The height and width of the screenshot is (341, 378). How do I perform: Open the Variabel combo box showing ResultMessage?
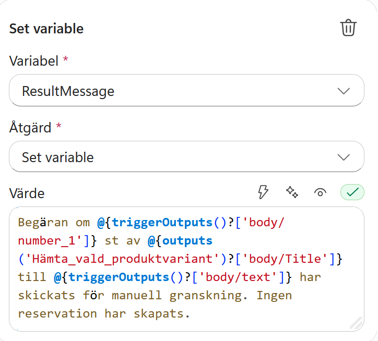[186, 90]
